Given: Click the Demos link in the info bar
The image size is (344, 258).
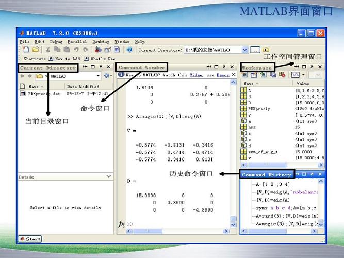Looking at the screenshot, I should click(x=223, y=75).
